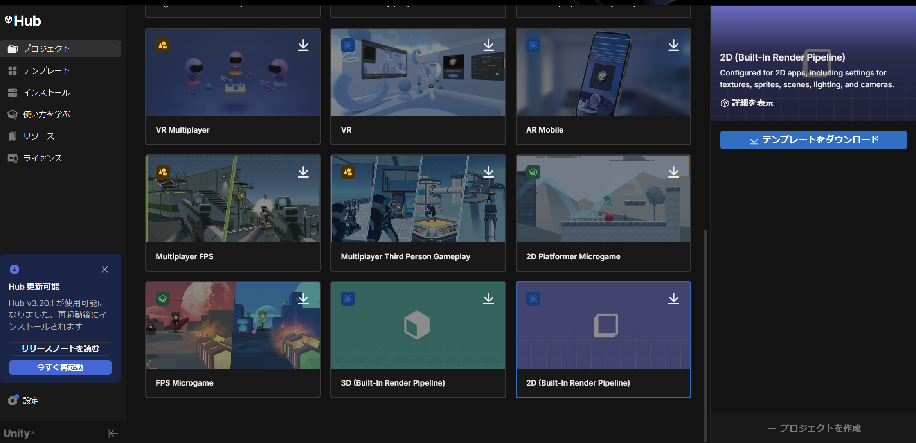Select the VR Multiplayer template thumbnail
This screenshot has height=443, width=916.
pyautogui.click(x=233, y=72)
